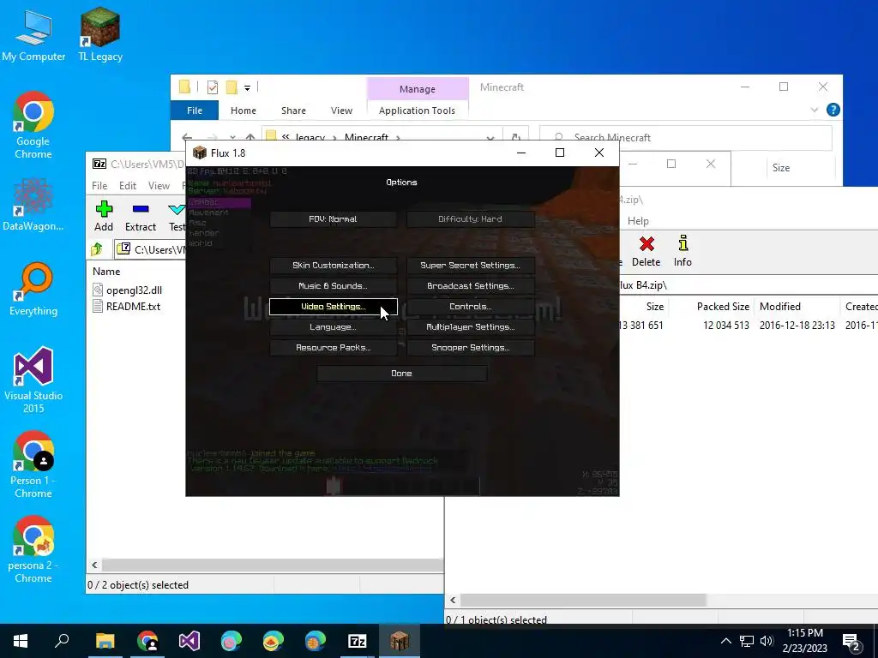Open Multiplayer Settings

[x=471, y=326]
